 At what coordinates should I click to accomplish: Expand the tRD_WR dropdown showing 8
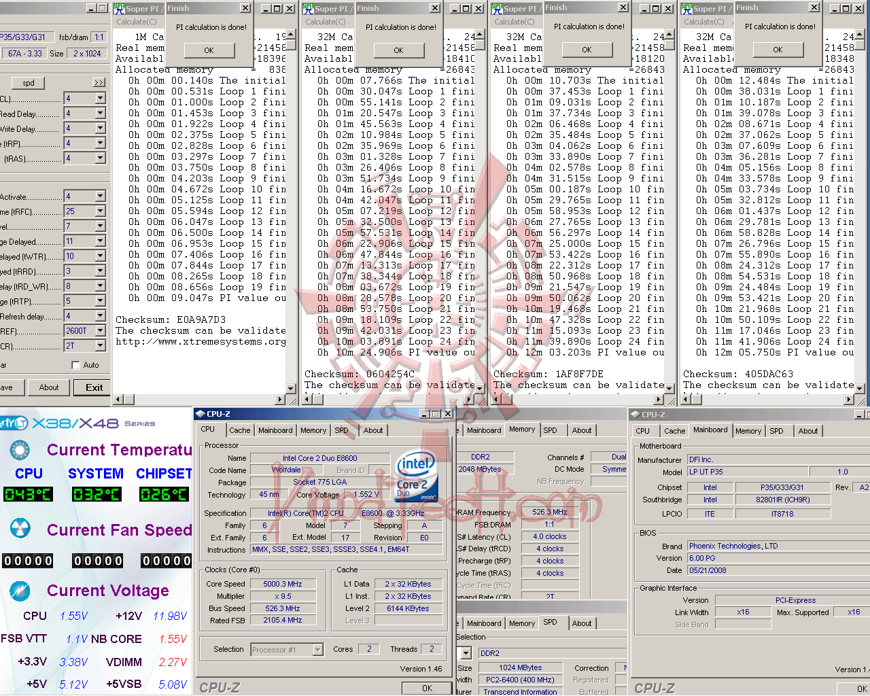101,286
